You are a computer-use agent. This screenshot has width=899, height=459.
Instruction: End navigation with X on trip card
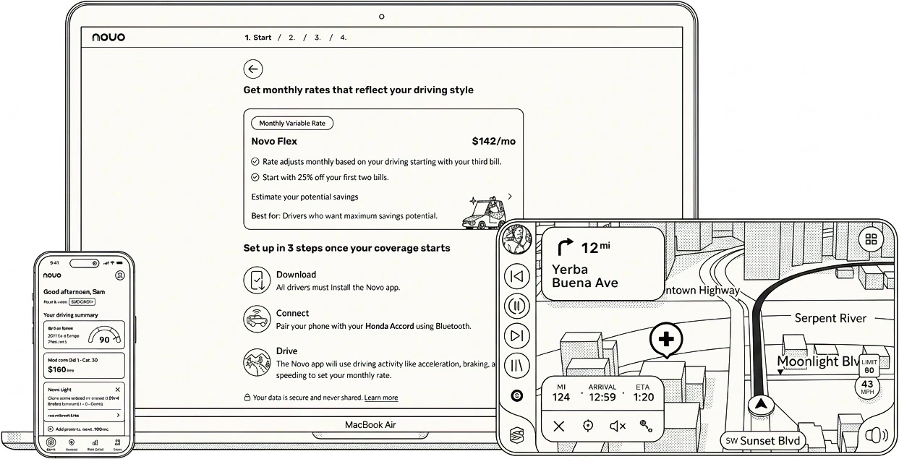tap(558, 426)
